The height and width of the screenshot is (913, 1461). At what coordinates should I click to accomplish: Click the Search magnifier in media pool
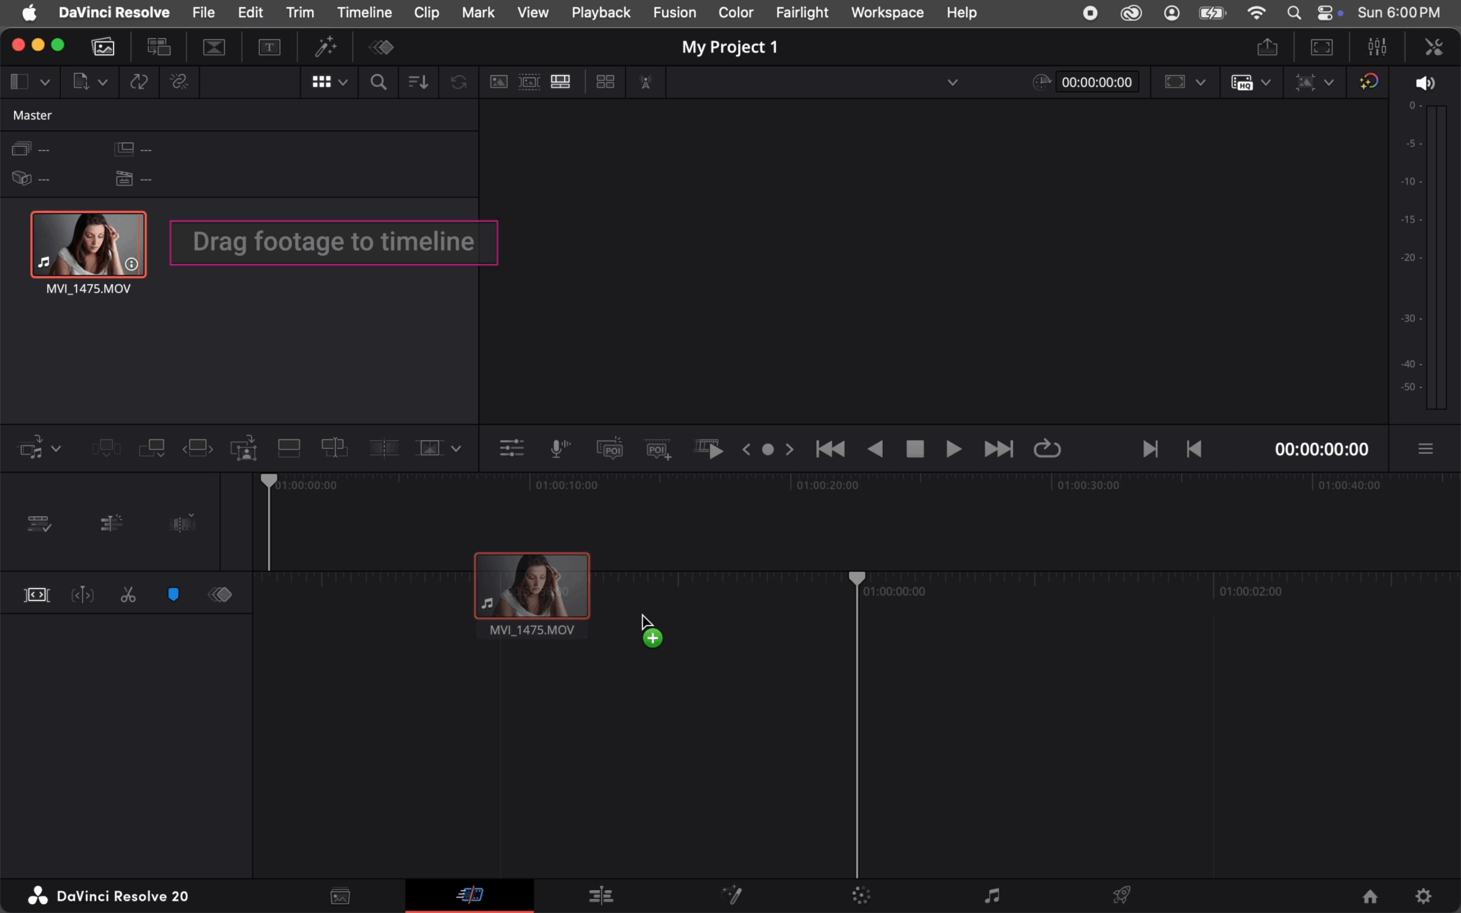(378, 82)
